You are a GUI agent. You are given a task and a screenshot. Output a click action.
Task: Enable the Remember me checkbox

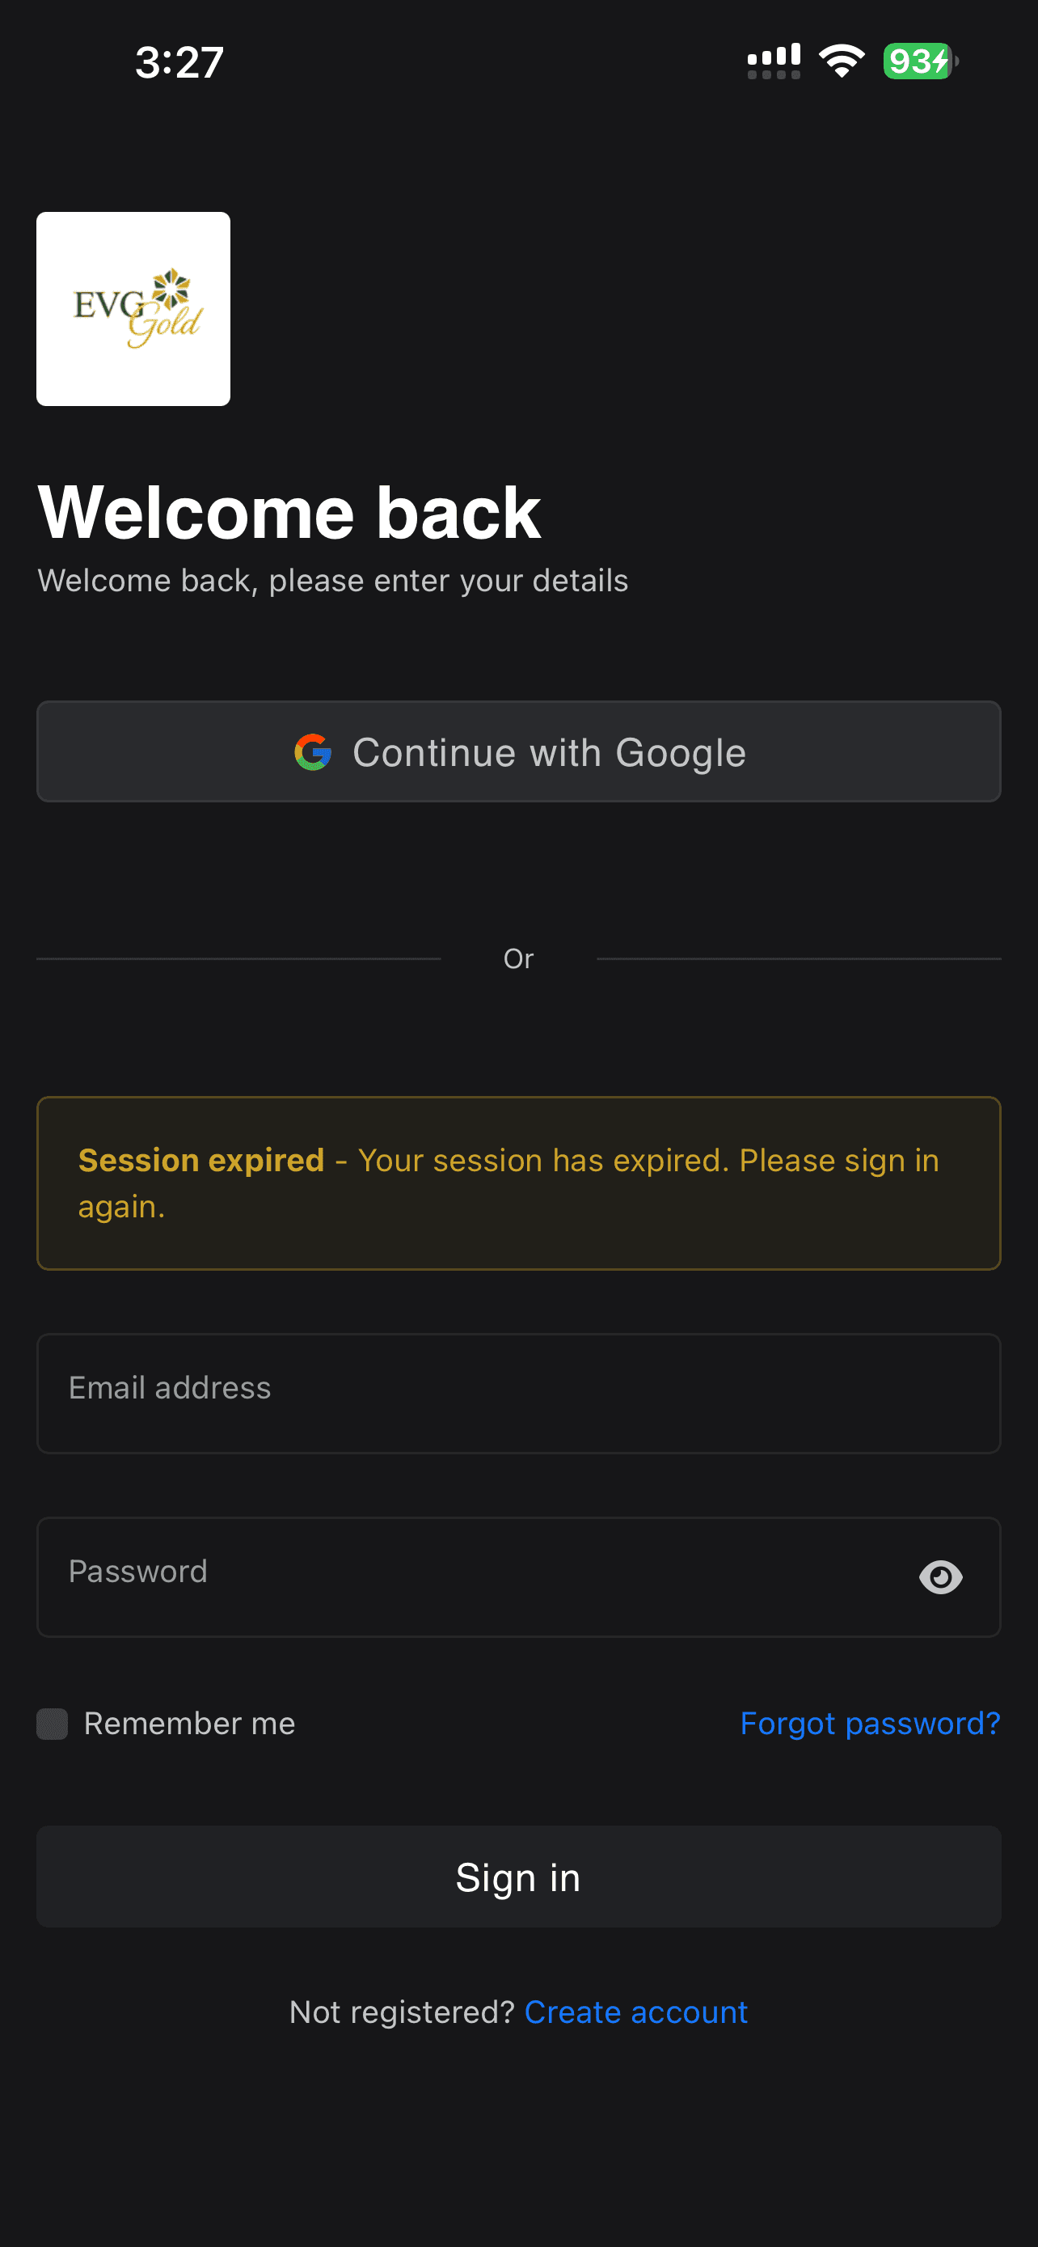[53, 1722]
